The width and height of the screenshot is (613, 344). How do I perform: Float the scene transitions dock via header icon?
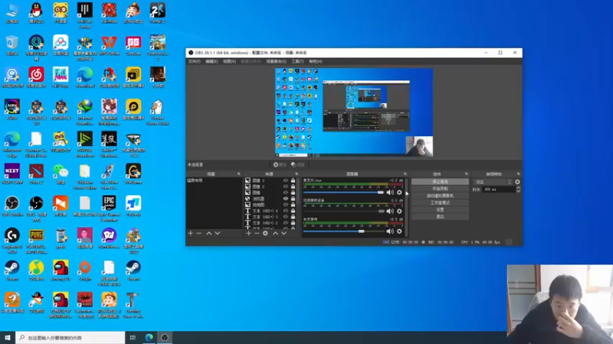click(519, 174)
